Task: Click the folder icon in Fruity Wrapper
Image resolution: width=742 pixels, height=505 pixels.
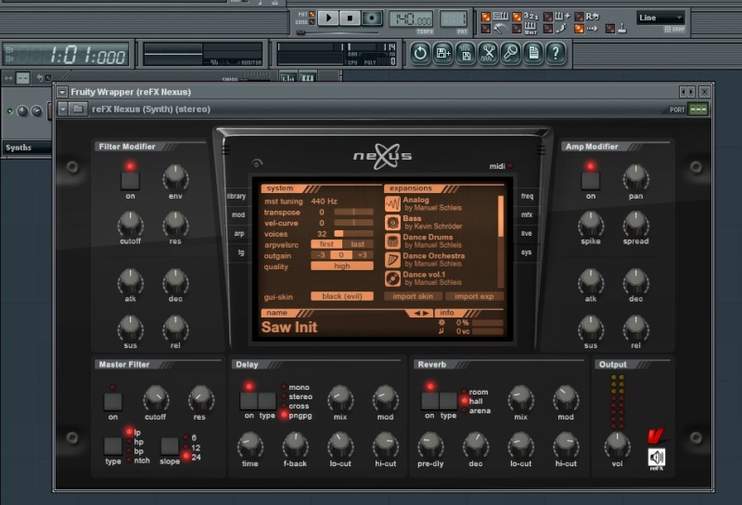Action: tap(78, 110)
